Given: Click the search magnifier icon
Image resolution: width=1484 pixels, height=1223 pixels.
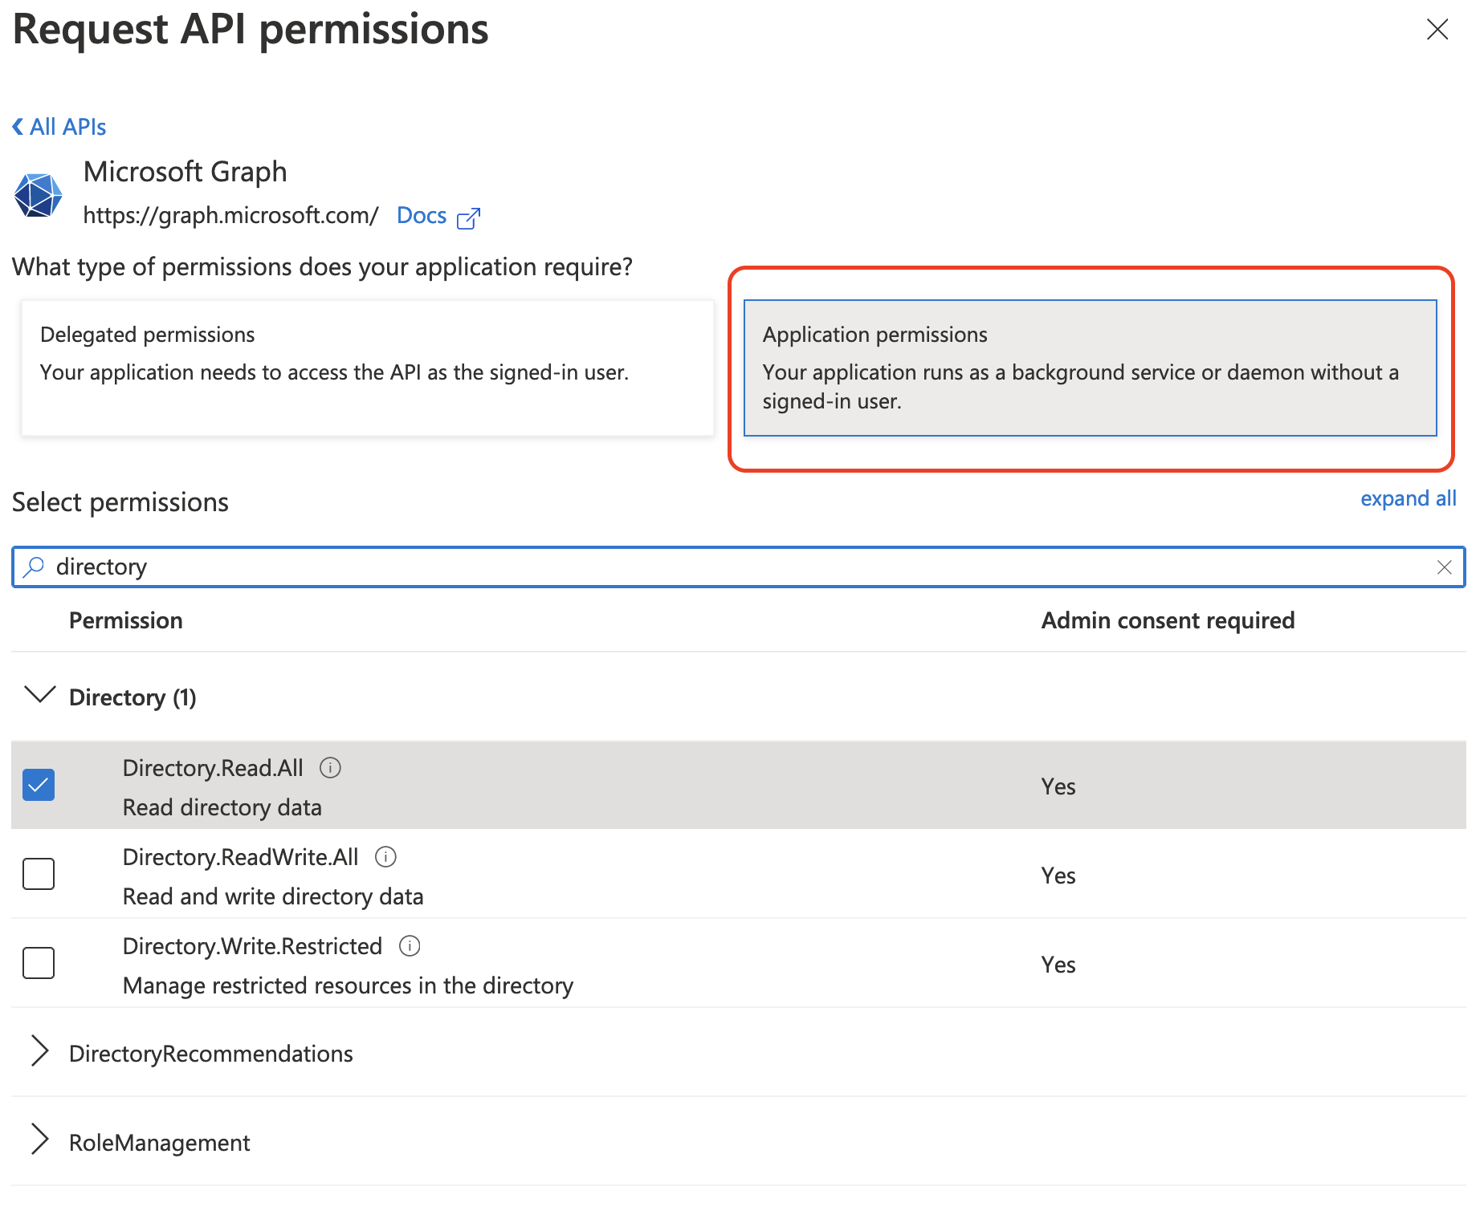Looking at the screenshot, I should point(34,567).
